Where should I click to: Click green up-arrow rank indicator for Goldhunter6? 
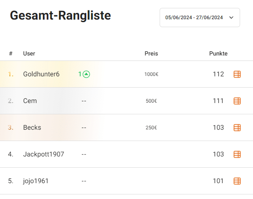86,74
